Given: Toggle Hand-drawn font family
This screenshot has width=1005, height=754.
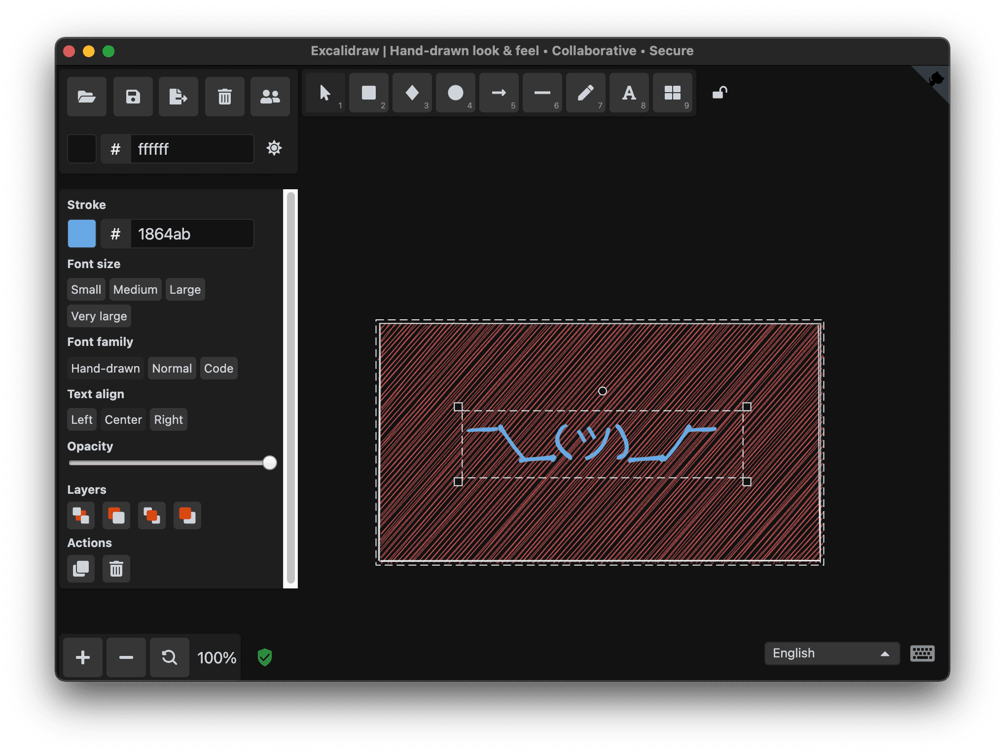Looking at the screenshot, I should 106,368.
